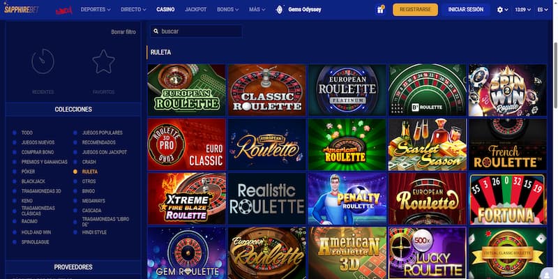Click the search magnifier icon

(x=156, y=31)
